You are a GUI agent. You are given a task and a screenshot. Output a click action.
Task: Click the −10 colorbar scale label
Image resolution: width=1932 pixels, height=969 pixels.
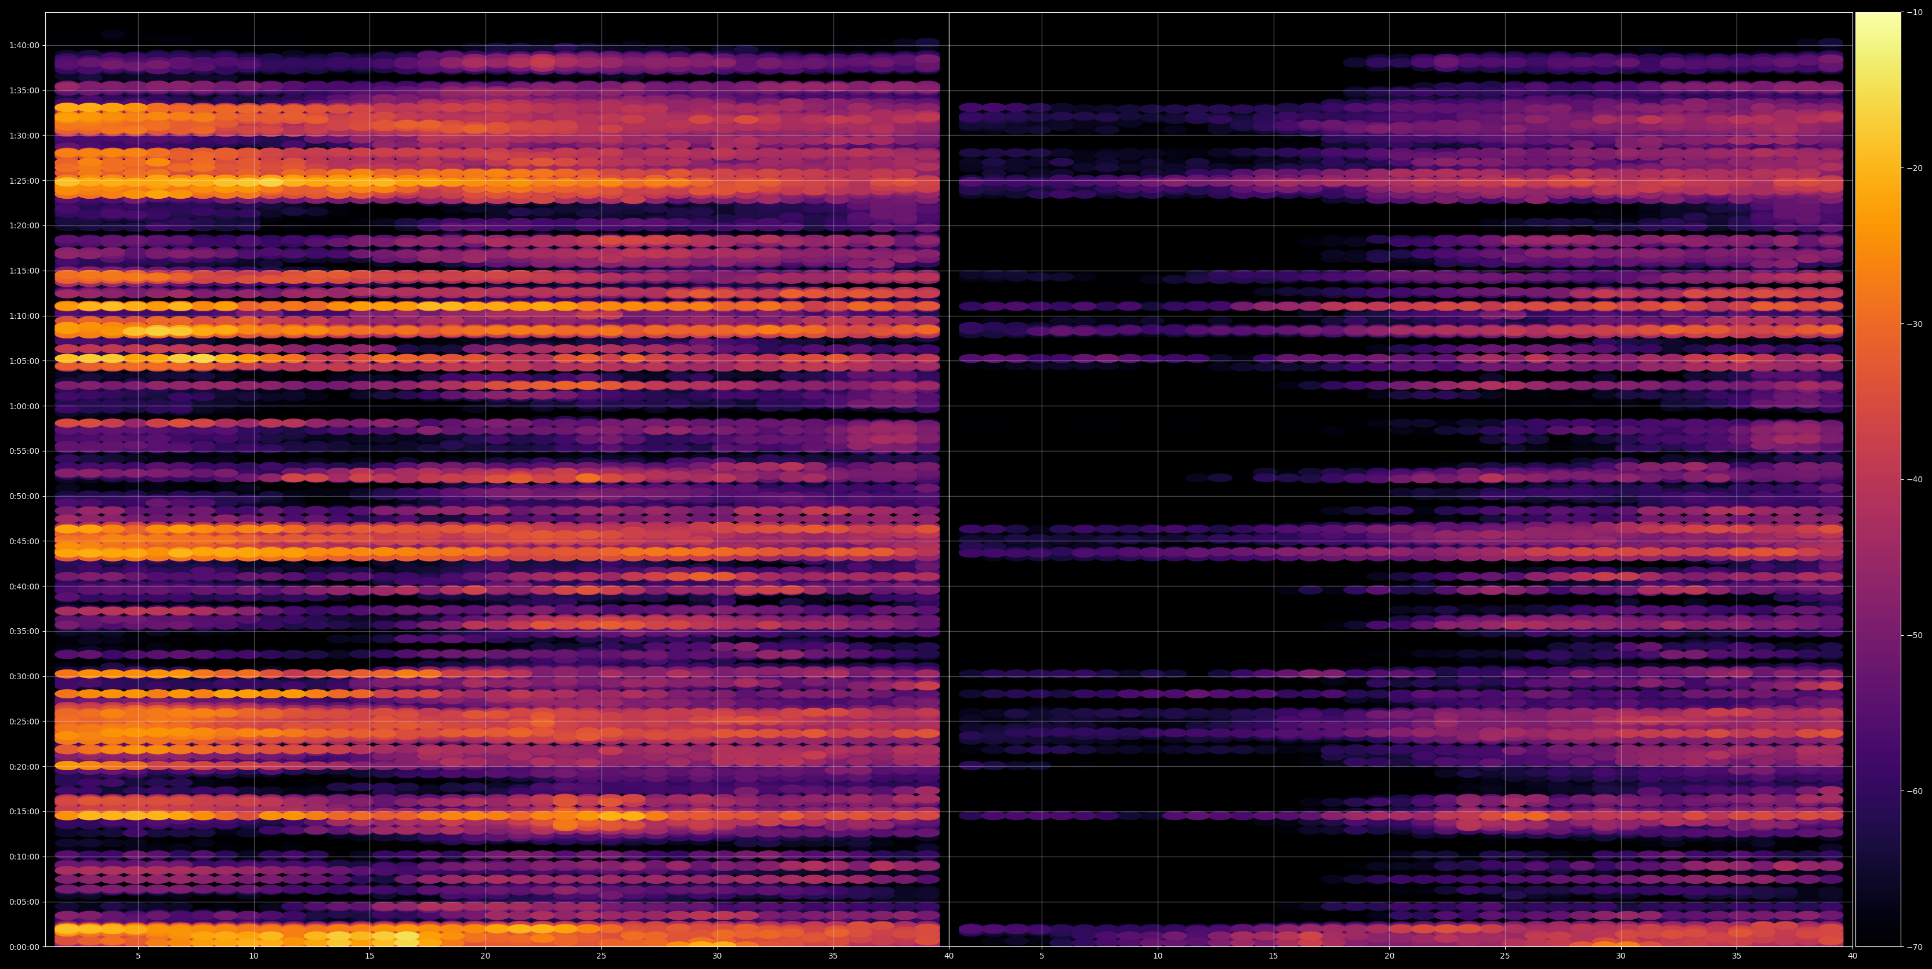point(1915,12)
